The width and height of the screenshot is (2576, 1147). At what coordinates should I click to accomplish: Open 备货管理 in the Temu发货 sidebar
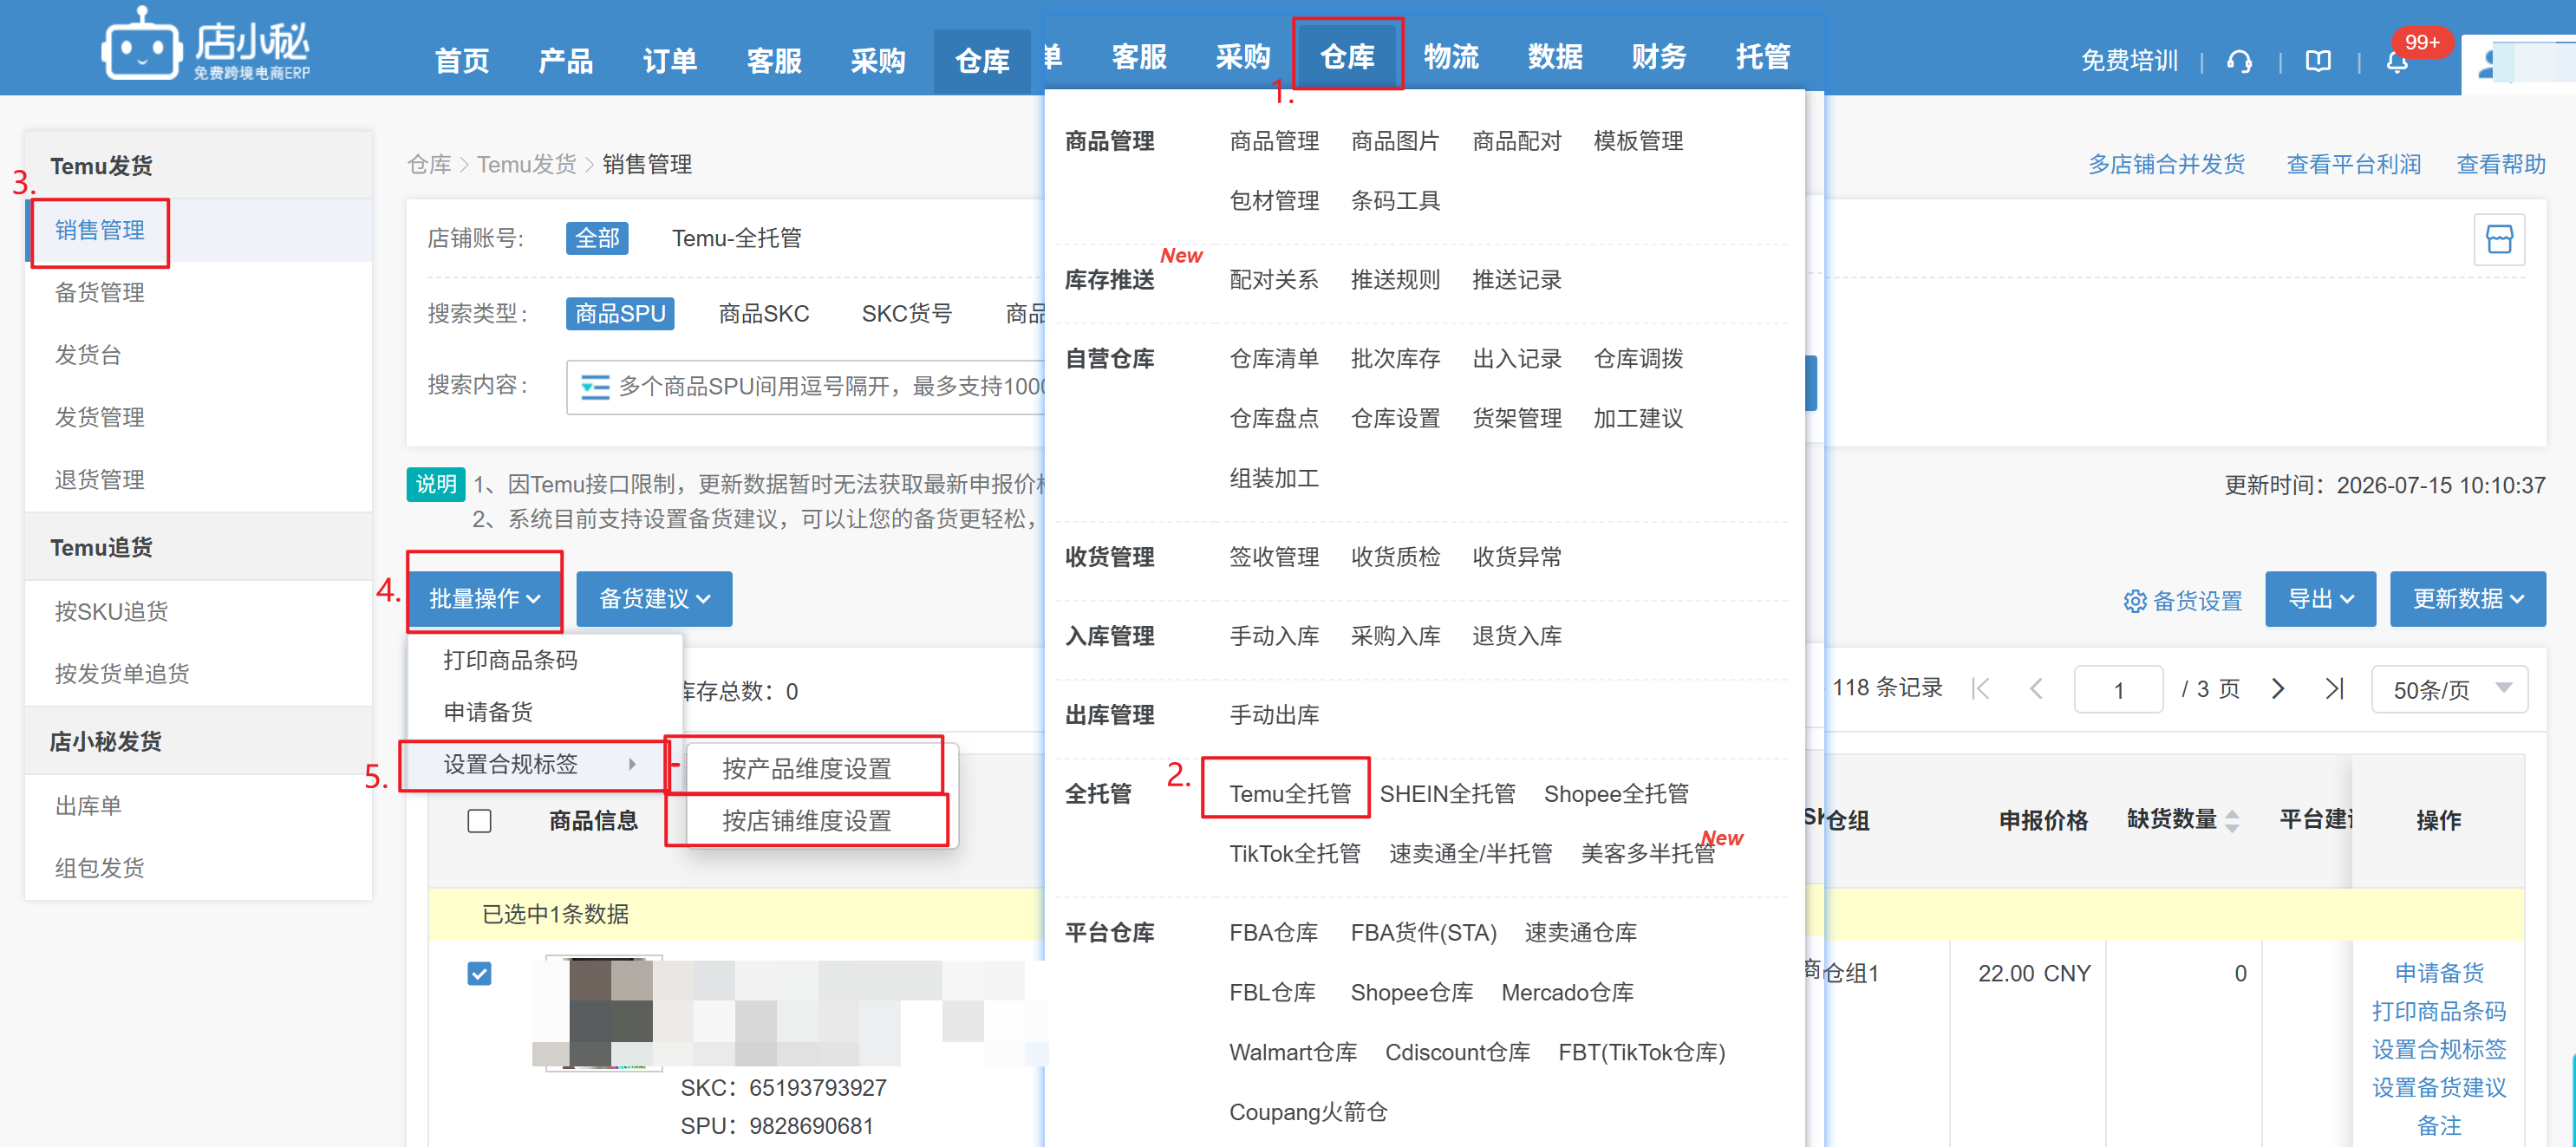tap(99, 292)
